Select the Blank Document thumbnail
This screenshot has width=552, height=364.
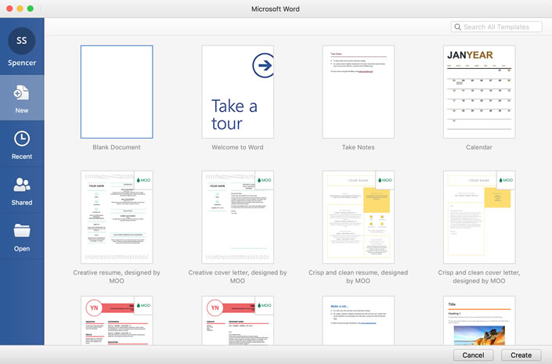[x=117, y=92]
